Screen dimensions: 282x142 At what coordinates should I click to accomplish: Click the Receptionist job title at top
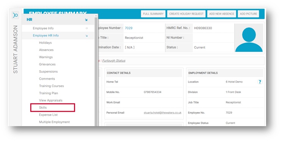click(x=134, y=38)
